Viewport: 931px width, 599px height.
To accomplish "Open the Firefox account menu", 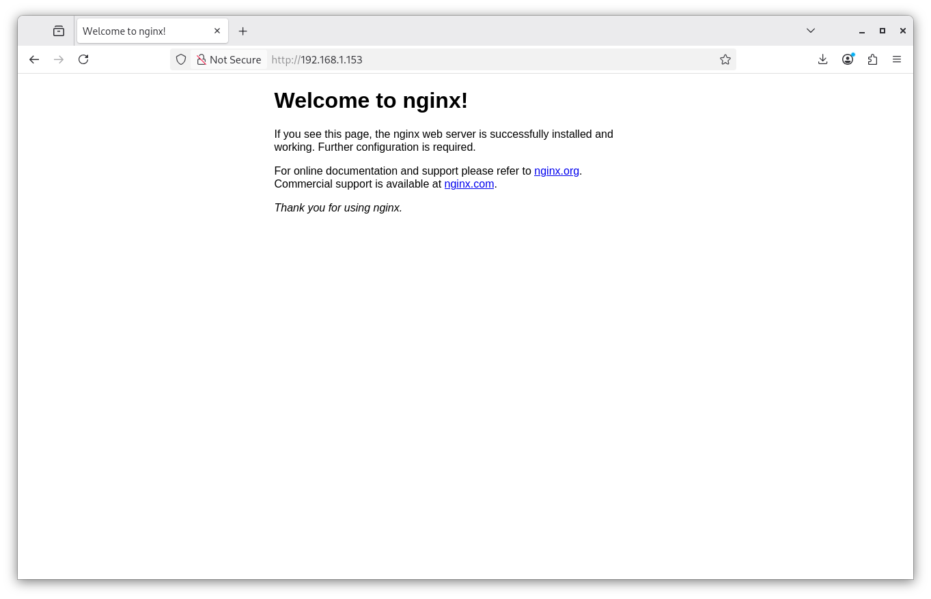I will (848, 59).
